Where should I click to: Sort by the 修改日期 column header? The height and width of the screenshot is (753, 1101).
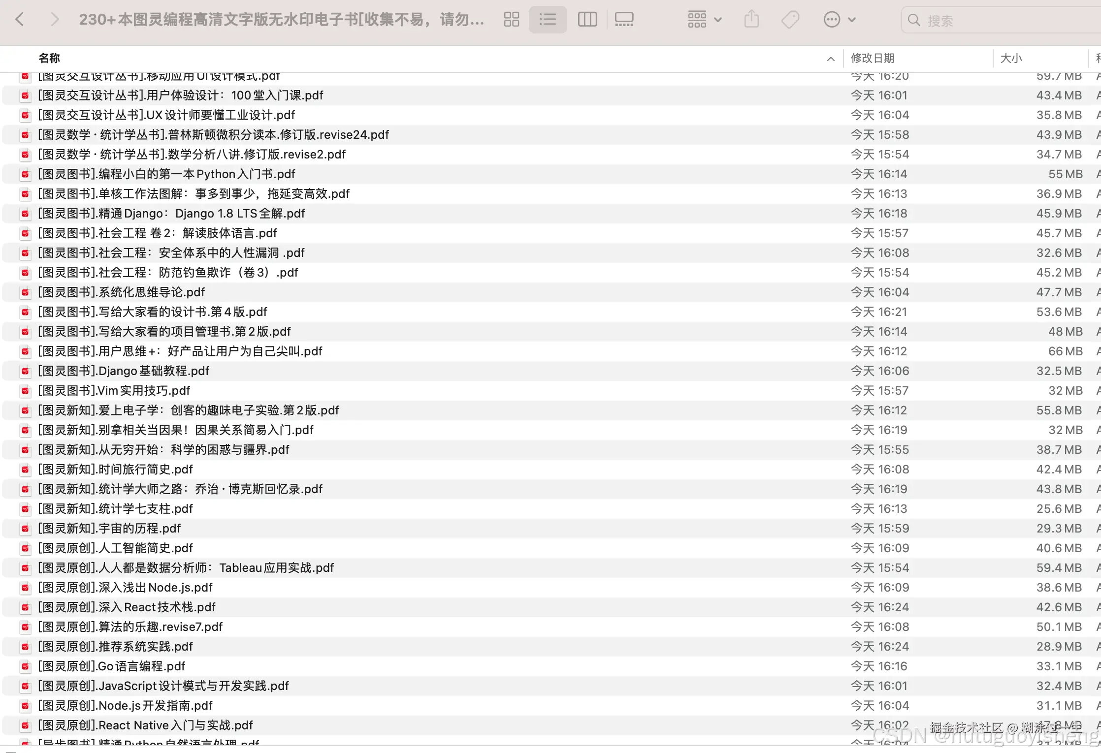[873, 58]
